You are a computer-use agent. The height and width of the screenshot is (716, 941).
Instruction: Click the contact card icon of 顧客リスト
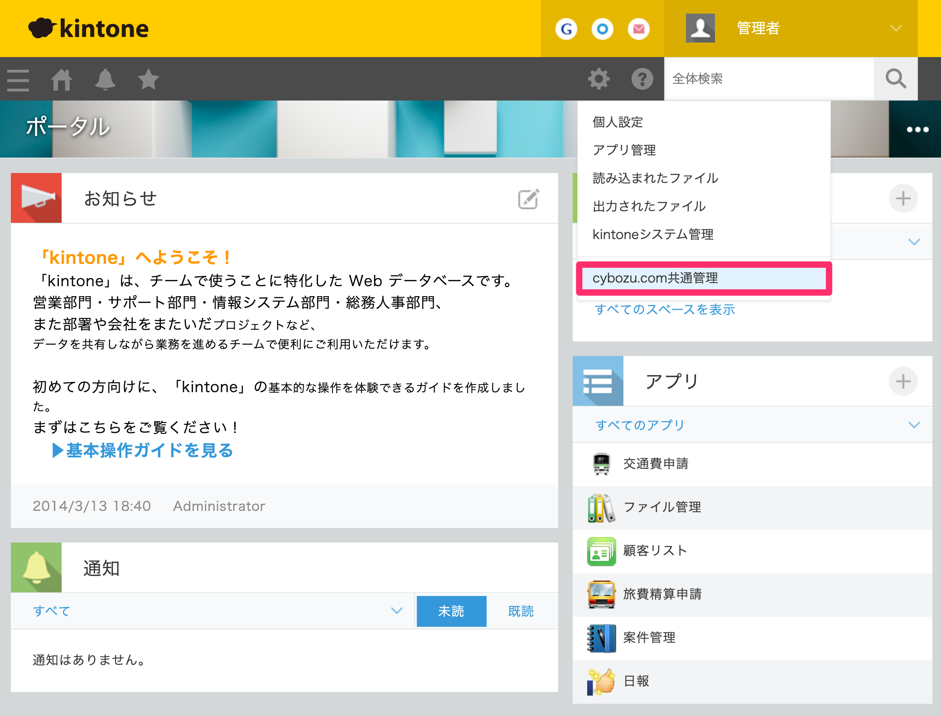tap(601, 551)
